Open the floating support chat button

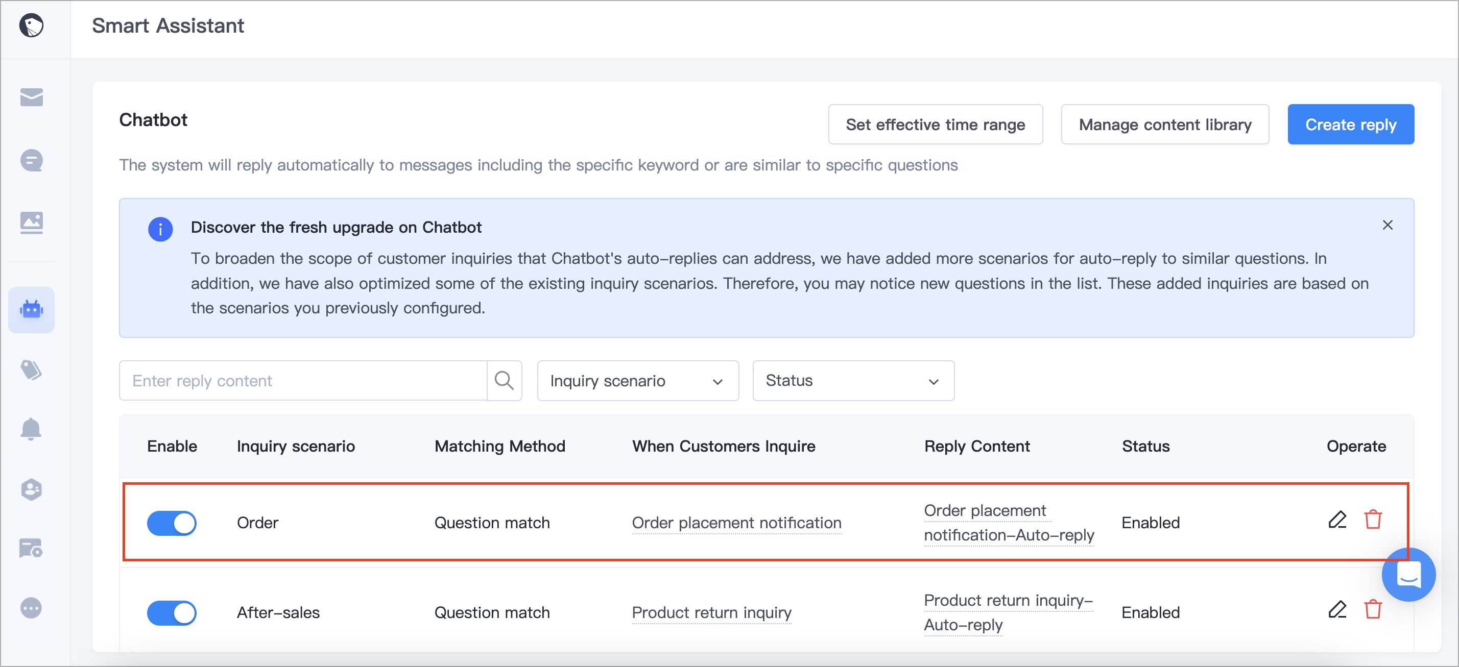tap(1408, 575)
